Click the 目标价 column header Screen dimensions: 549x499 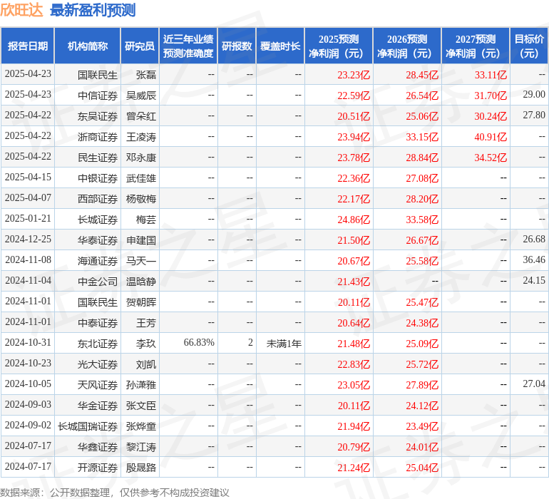tap(529, 46)
